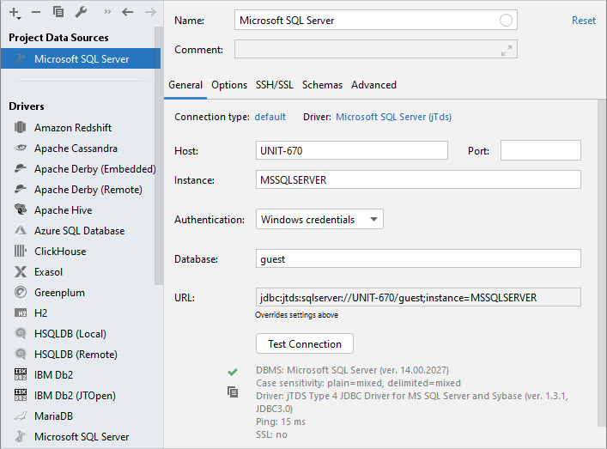Copy connection test result to clipboard icon
Image resolution: width=607 pixels, height=449 pixels.
tap(233, 392)
